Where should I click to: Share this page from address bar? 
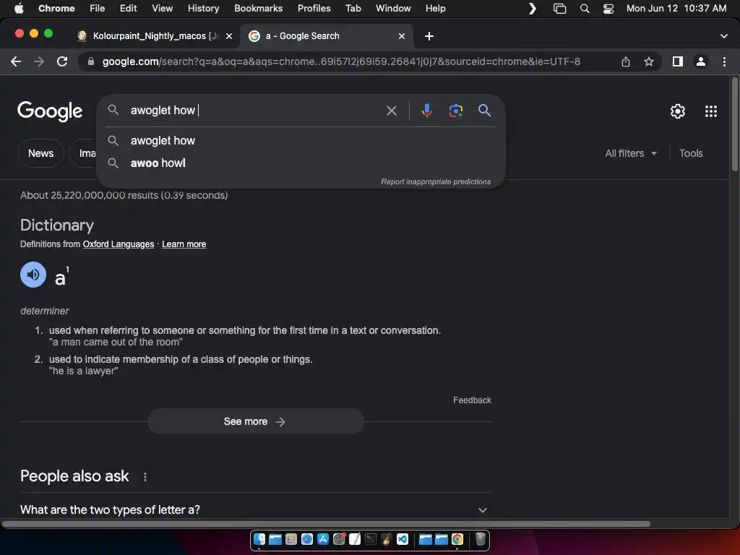625,61
